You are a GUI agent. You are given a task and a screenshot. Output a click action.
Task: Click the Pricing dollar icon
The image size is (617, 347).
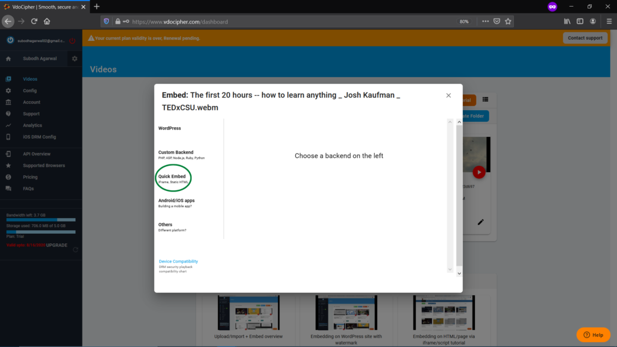click(x=8, y=177)
